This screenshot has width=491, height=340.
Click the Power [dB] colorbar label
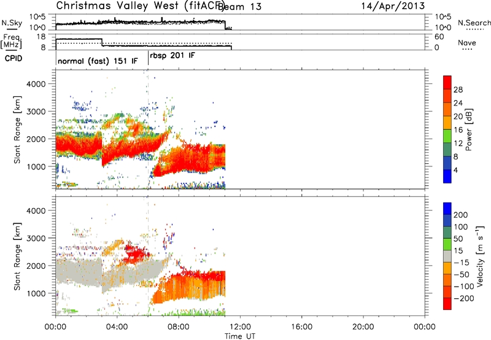[468, 129]
